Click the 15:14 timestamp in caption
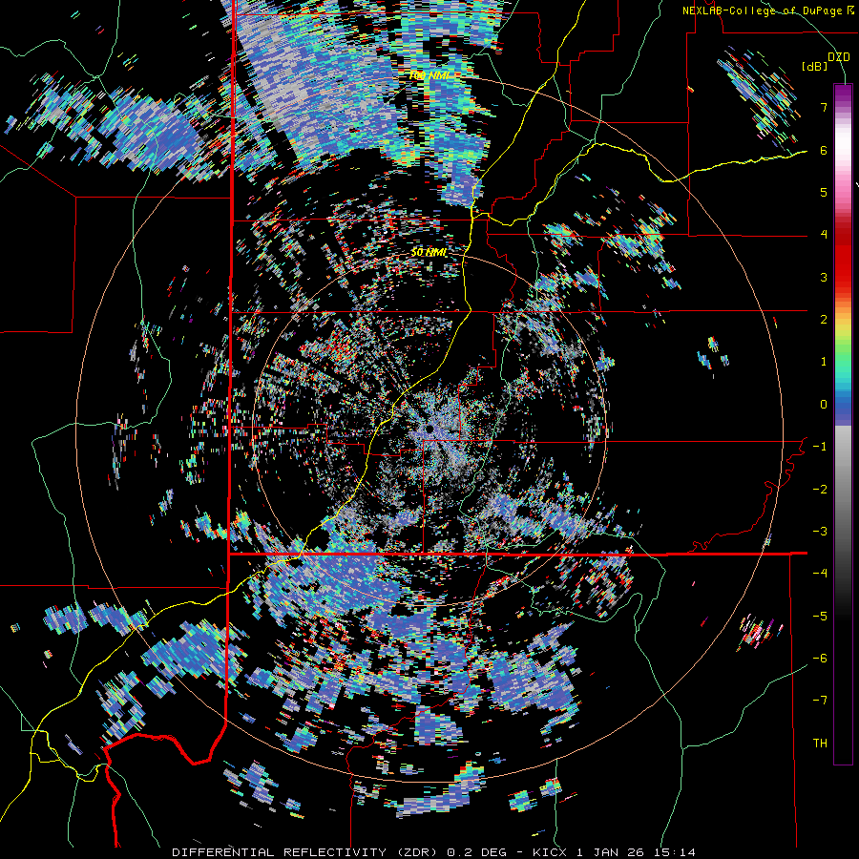Image resolution: width=859 pixels, height=859 pixels. point(675,852)
